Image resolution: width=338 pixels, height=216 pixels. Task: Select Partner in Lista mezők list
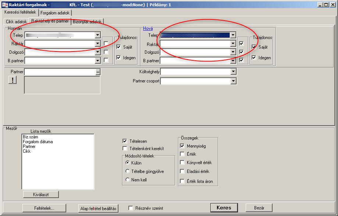click(29, 146)
